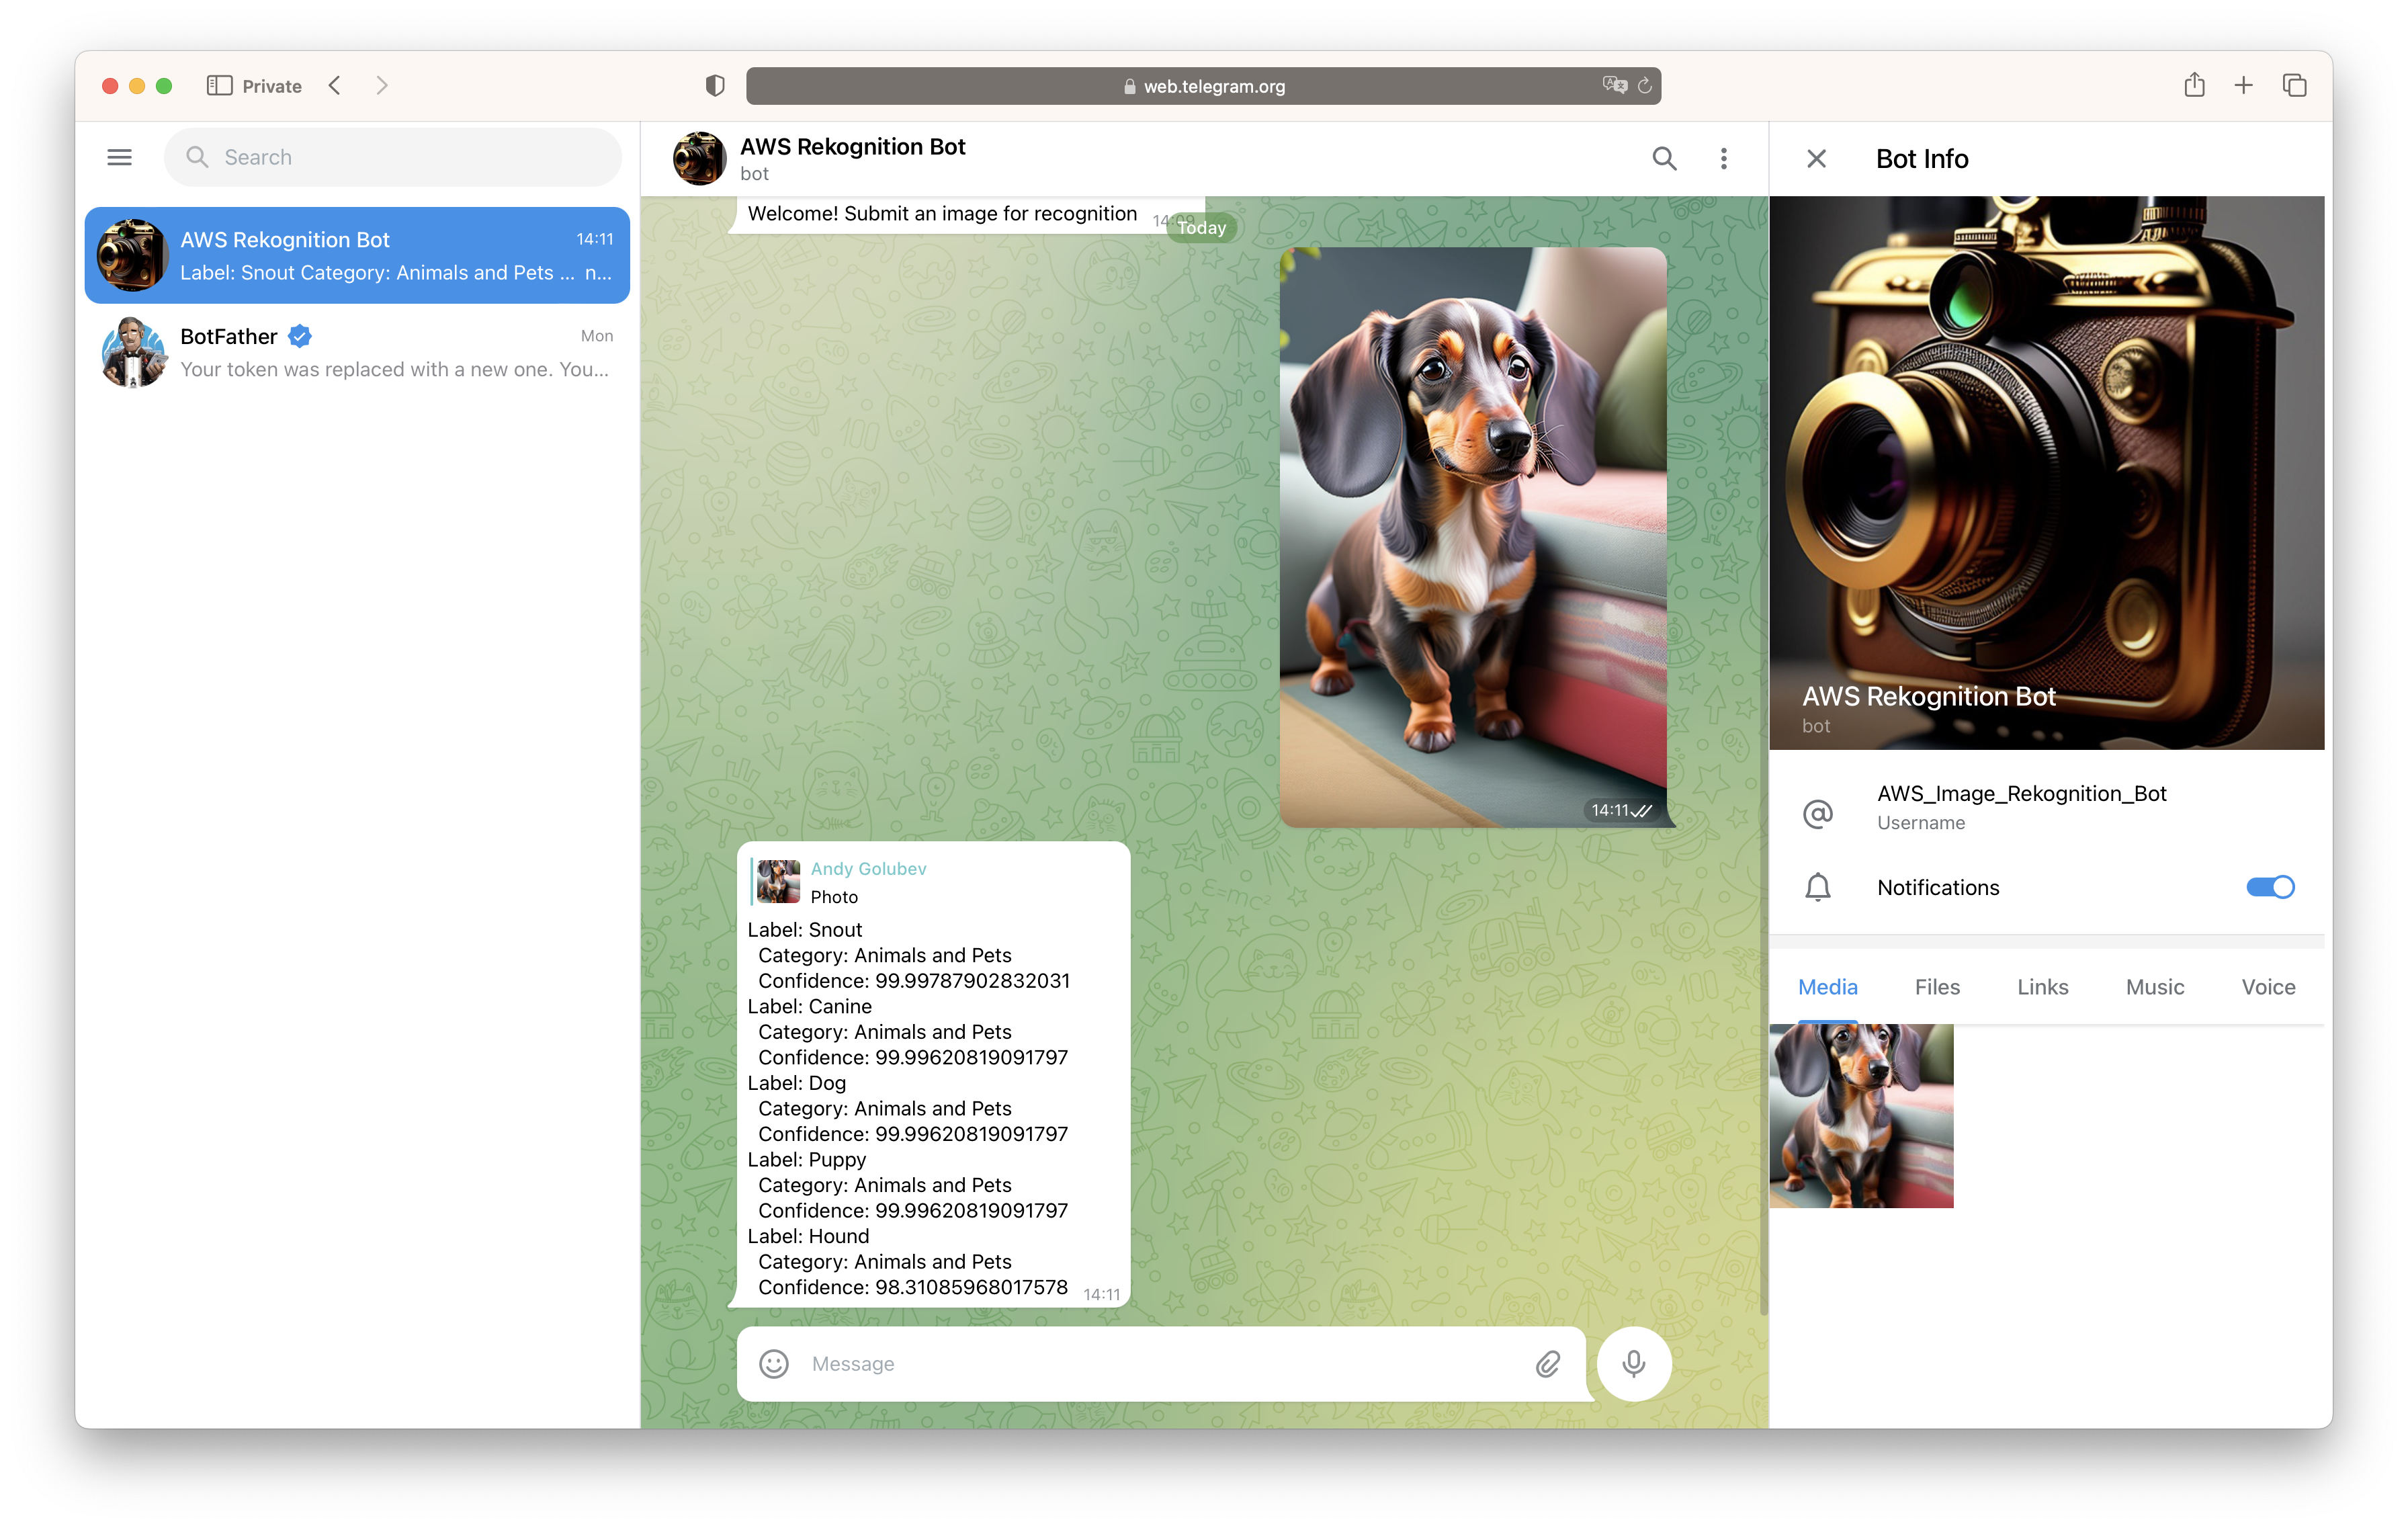This screenshot has width=2408, height=1528.
Task: Switch to the Media tab
Action: 1827,987
